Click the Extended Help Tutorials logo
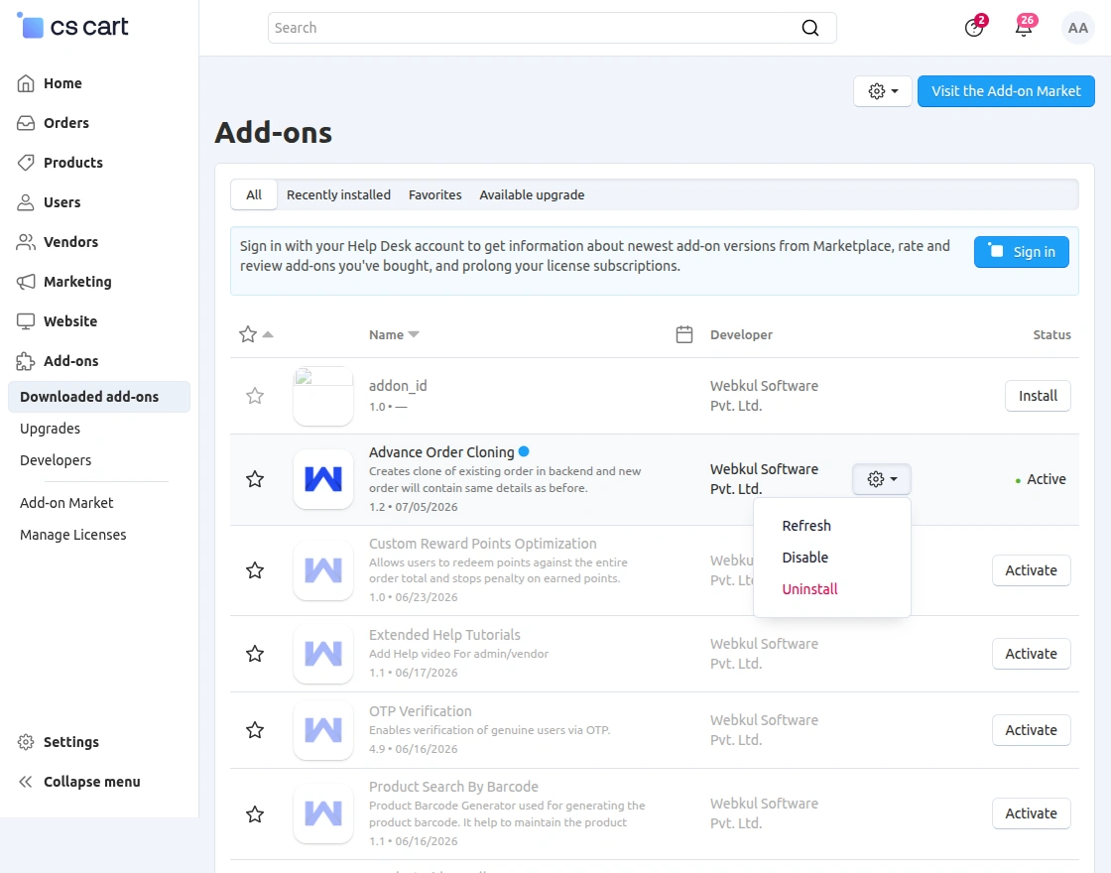The height and width of the screenshot is (873, 1111). (323, 654)
